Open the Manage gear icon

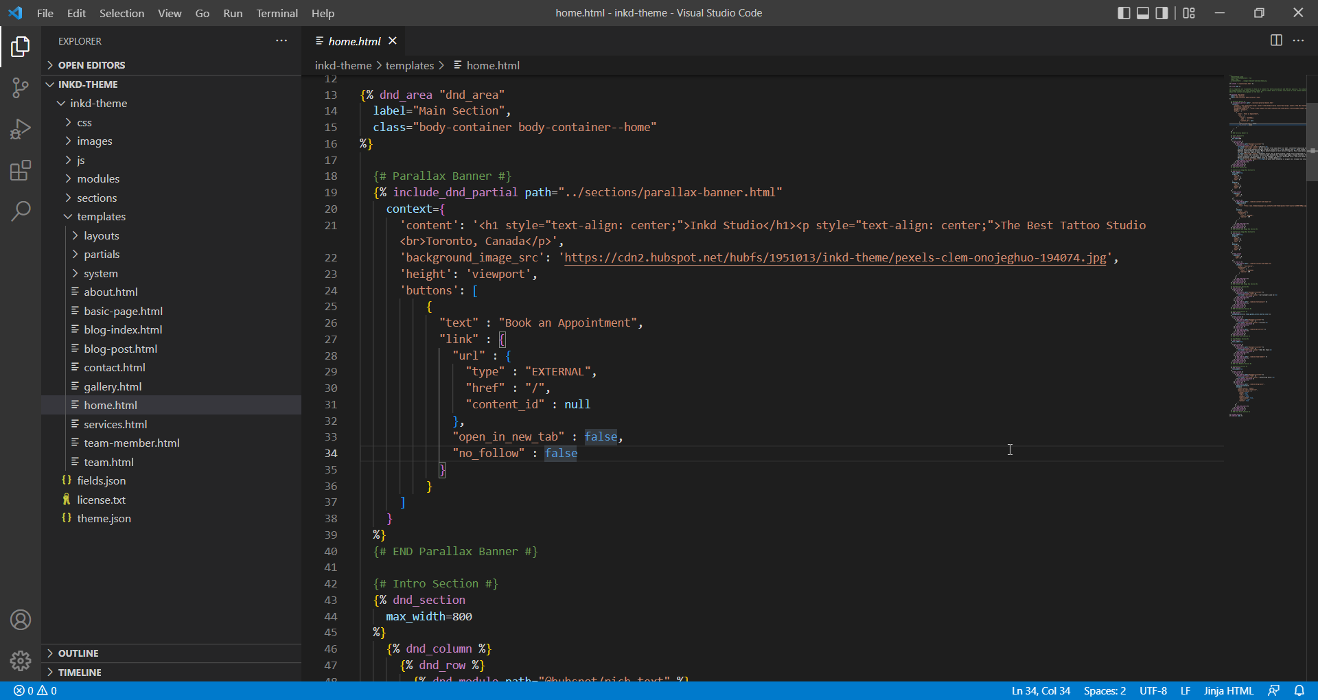[x=21, y=661]
